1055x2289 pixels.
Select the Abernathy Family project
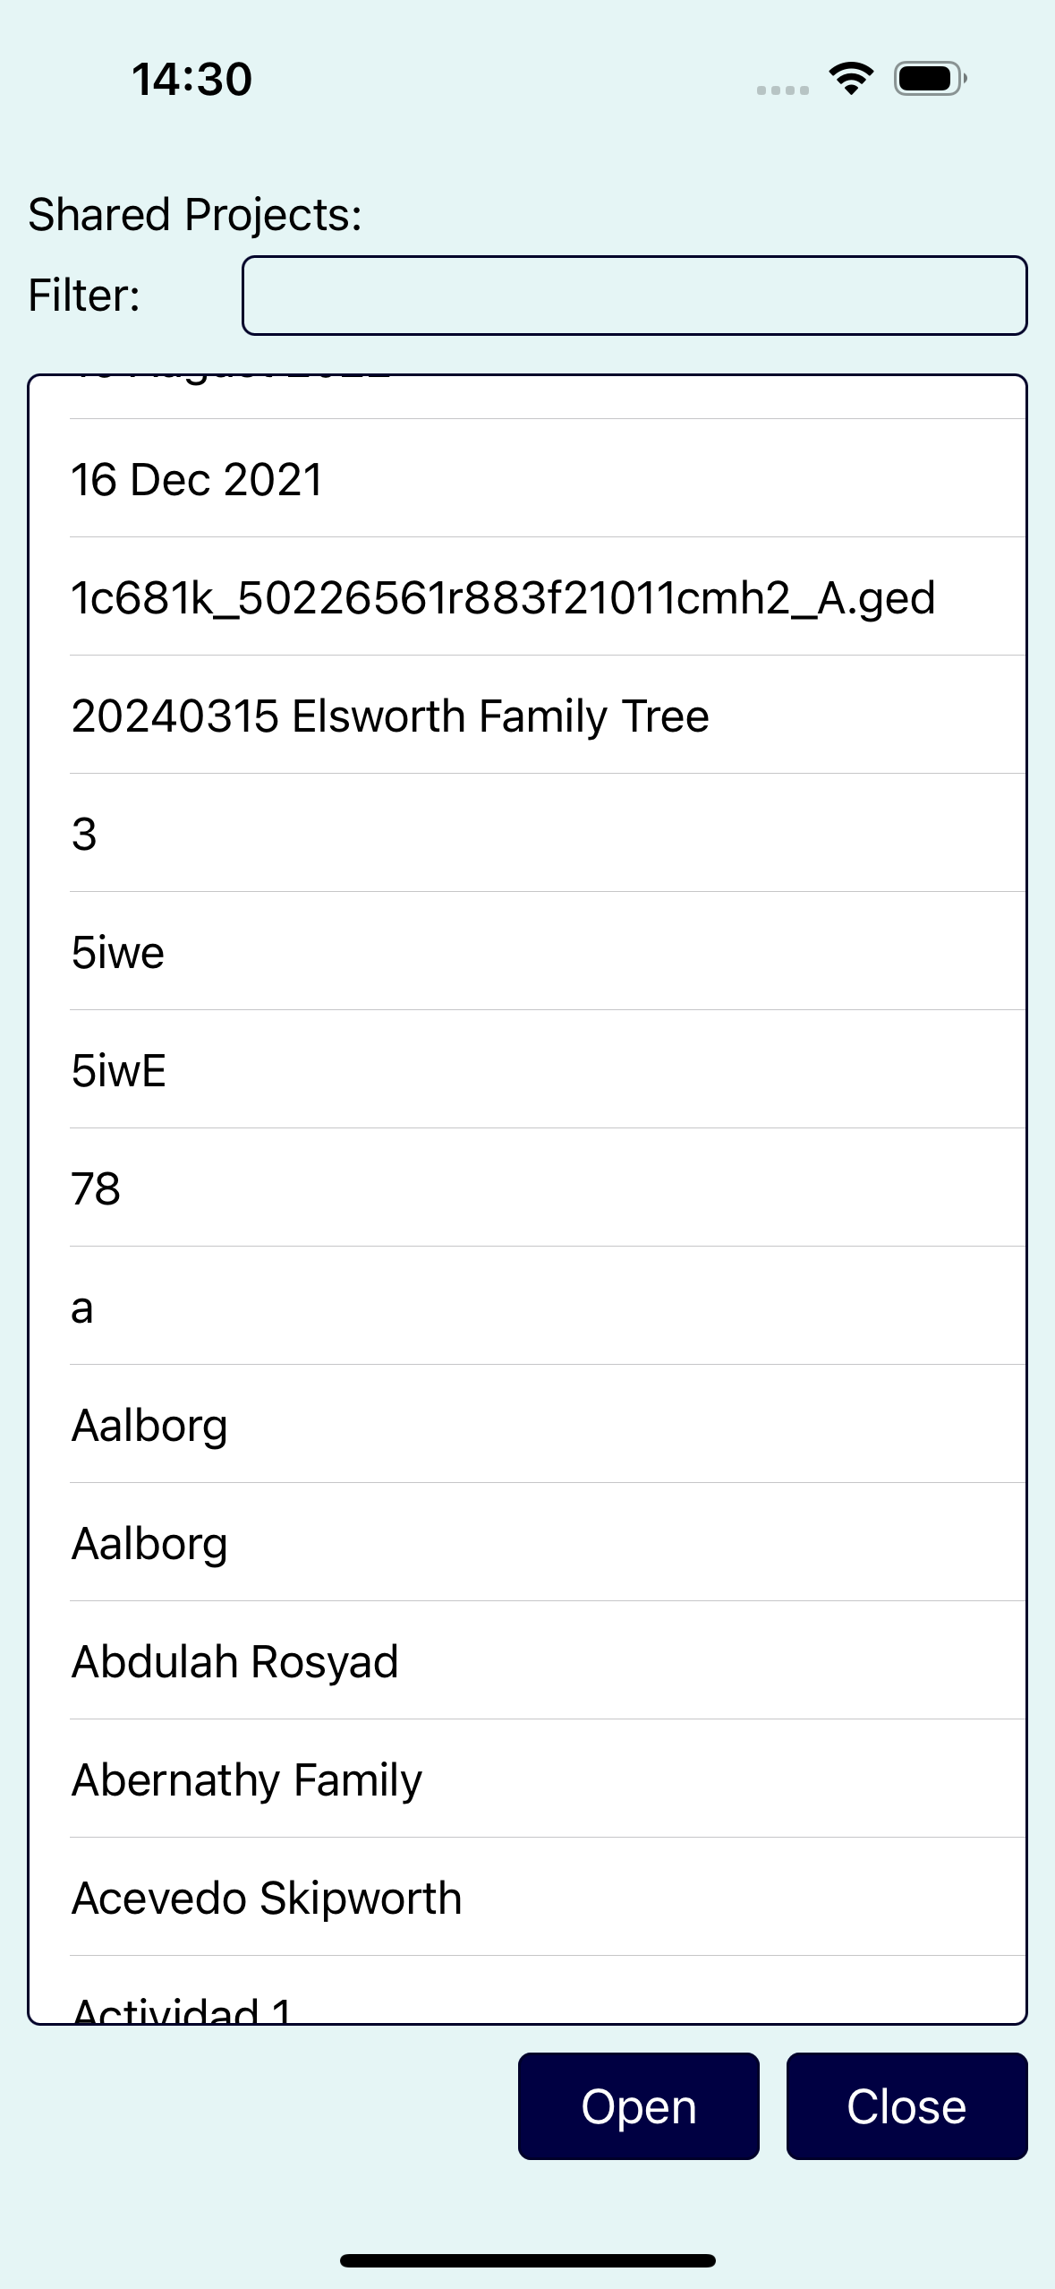pos(548,1779)
